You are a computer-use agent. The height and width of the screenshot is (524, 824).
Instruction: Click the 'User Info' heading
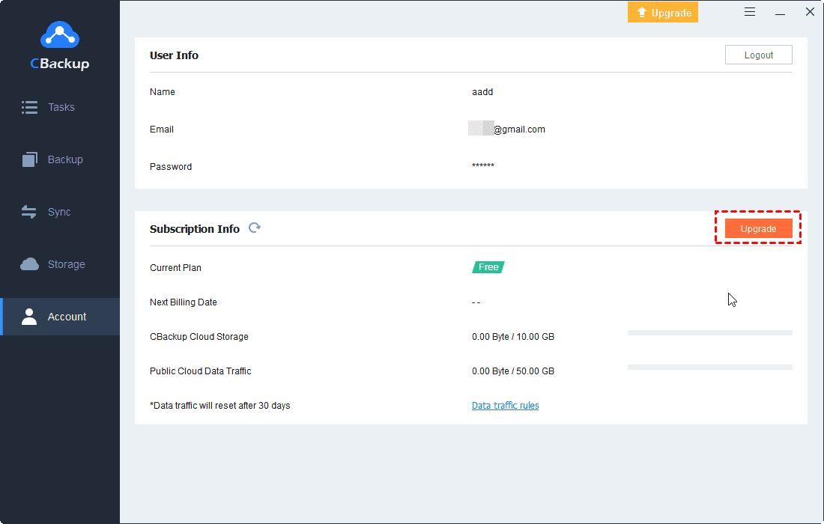tap(174, 55)
